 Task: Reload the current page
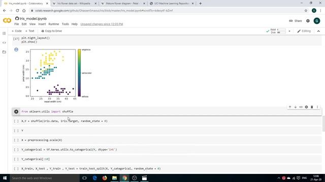pos(17,11)
